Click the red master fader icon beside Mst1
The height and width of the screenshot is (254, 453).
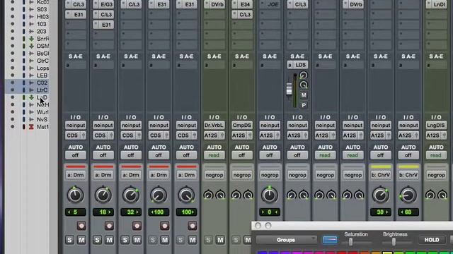point(31,127)
